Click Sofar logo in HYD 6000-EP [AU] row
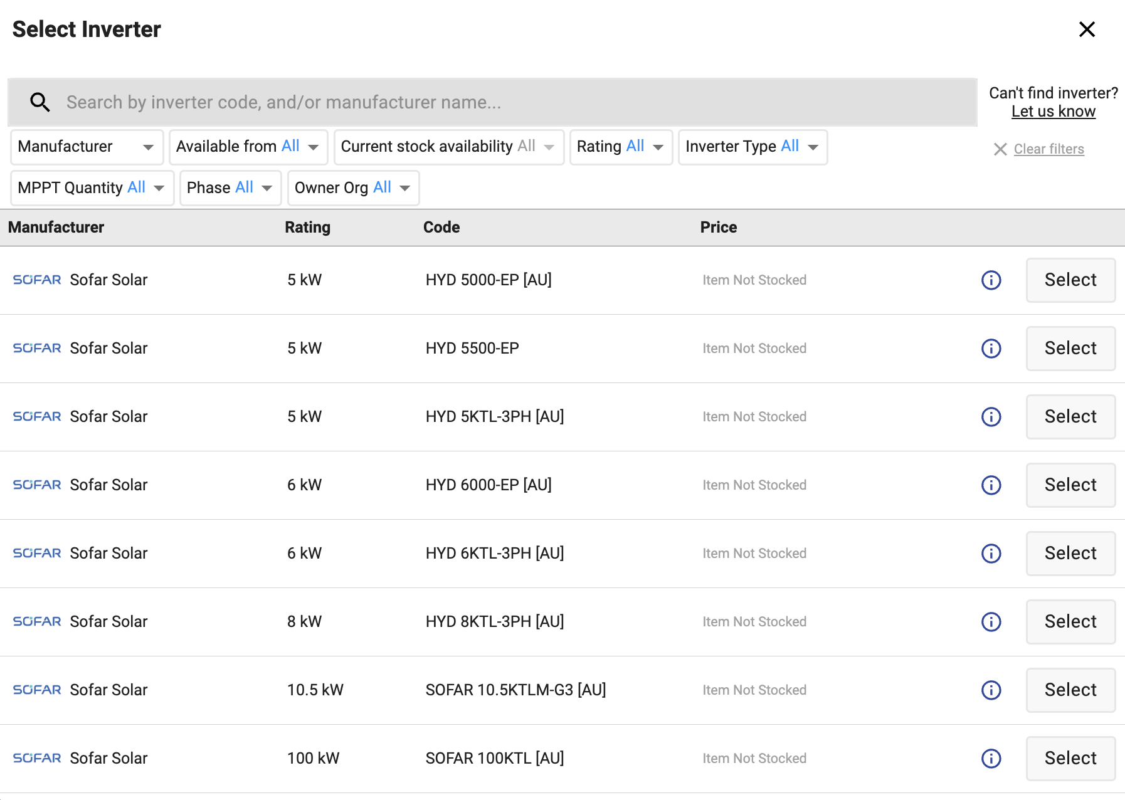This screenshot has width=1125, height=800. 37,485
